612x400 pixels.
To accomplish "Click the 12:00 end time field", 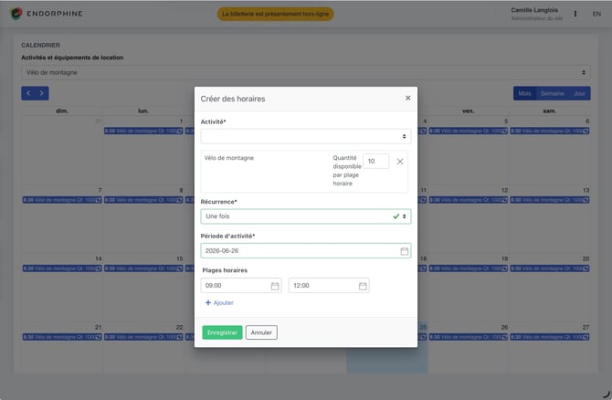I will point(329,285).
